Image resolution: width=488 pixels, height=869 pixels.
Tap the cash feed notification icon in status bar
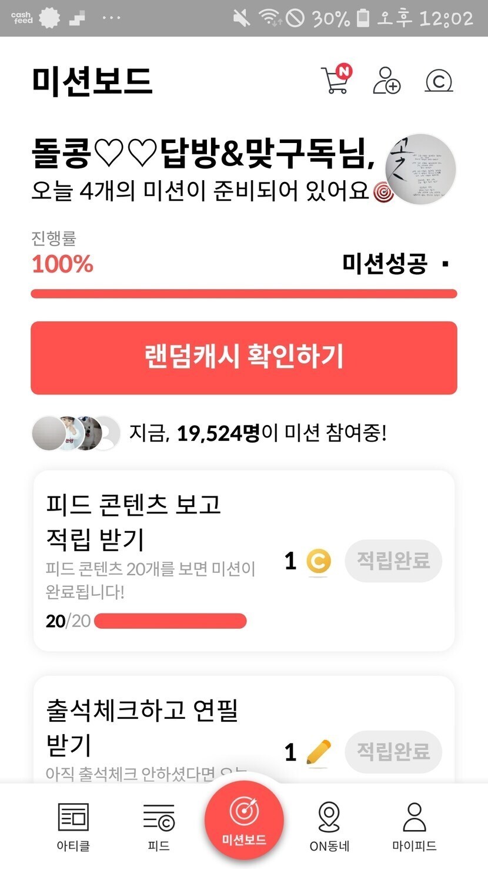[x=21, y=18]
